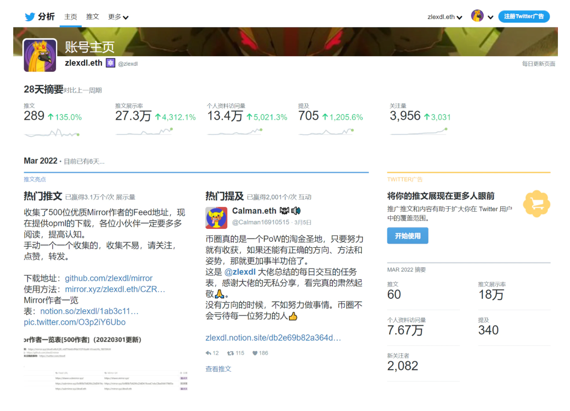The height and width of the screenshot is (411, 570).
Task: Click the TWITTER广告 section heading
Action: click(405, 179)
